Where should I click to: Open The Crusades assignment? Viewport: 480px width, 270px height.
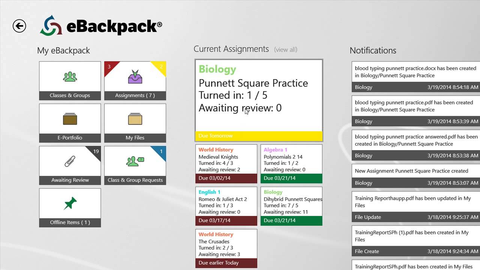(226, 249)
